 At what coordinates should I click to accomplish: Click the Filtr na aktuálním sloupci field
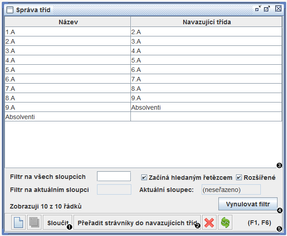pyautogui.click(x=114, y=189)
